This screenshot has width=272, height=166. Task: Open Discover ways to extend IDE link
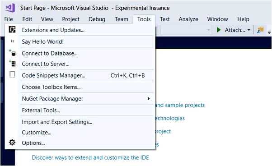(90, 157)
